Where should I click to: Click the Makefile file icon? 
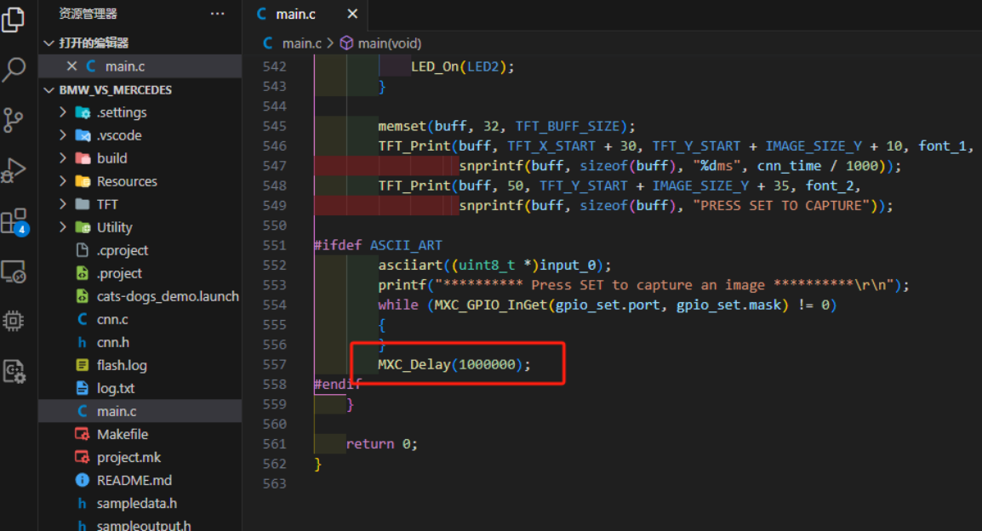point(82,434)
